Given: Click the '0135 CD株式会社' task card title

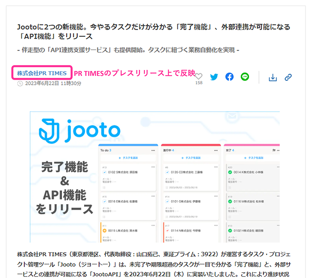Looking at the screenshot, I should point(187,172).
